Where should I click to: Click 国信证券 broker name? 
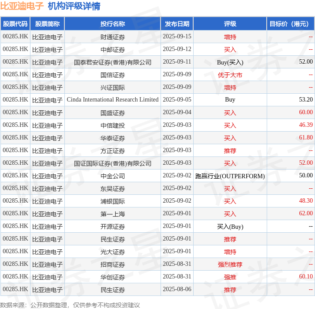[x=113, y=75]
